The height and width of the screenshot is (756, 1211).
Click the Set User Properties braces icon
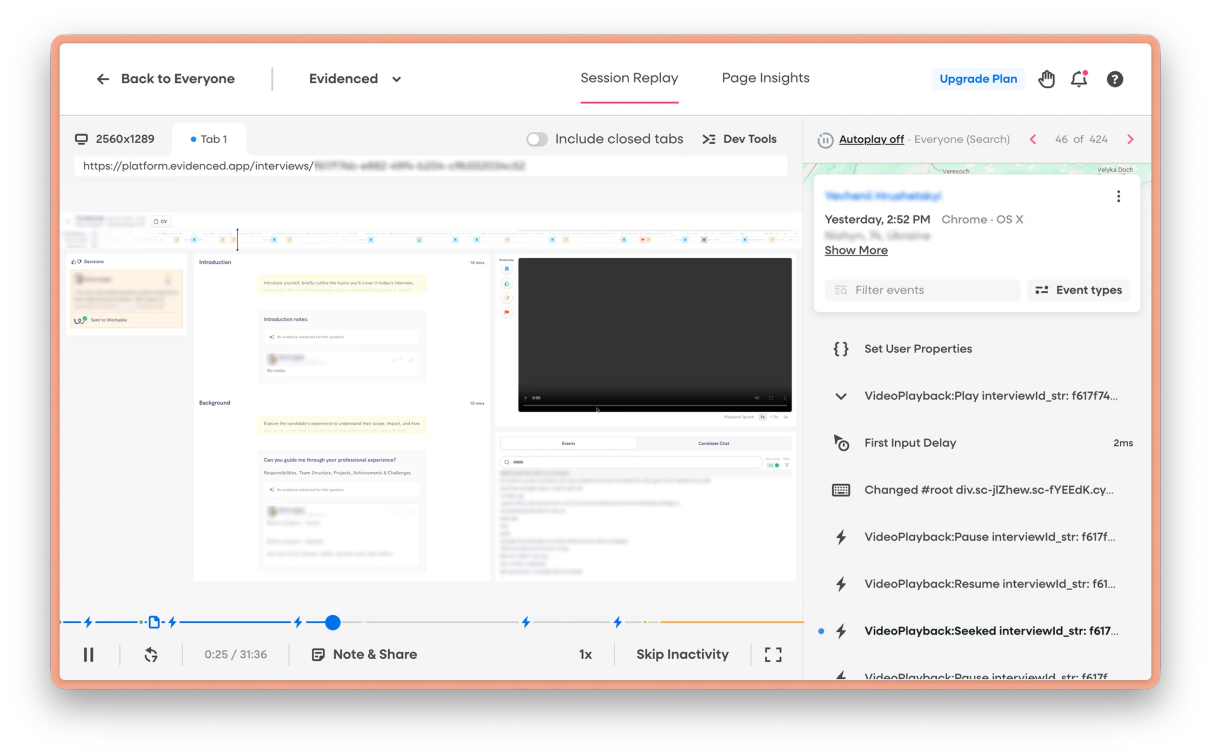click(841, 349)
